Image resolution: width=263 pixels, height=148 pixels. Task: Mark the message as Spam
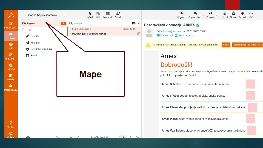tap(233, 15)
